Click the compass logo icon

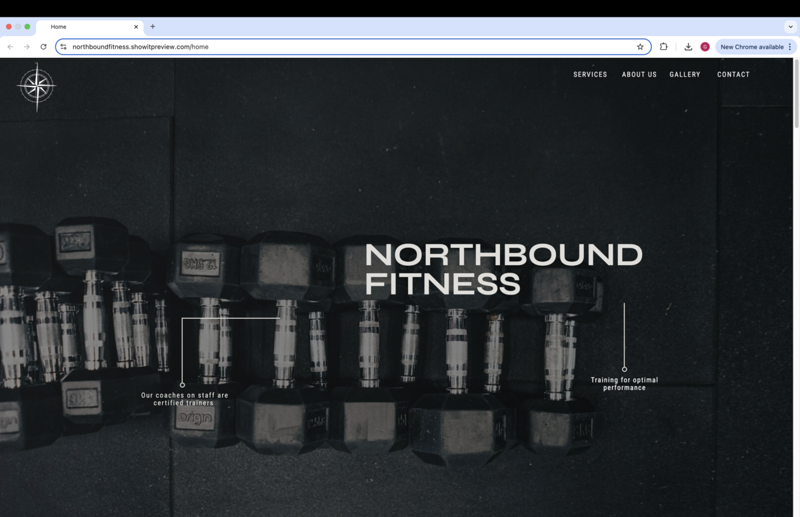[x=37, y=87]
